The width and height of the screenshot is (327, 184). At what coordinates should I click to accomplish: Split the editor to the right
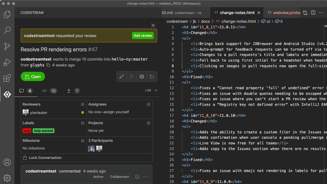coord(313,13)
